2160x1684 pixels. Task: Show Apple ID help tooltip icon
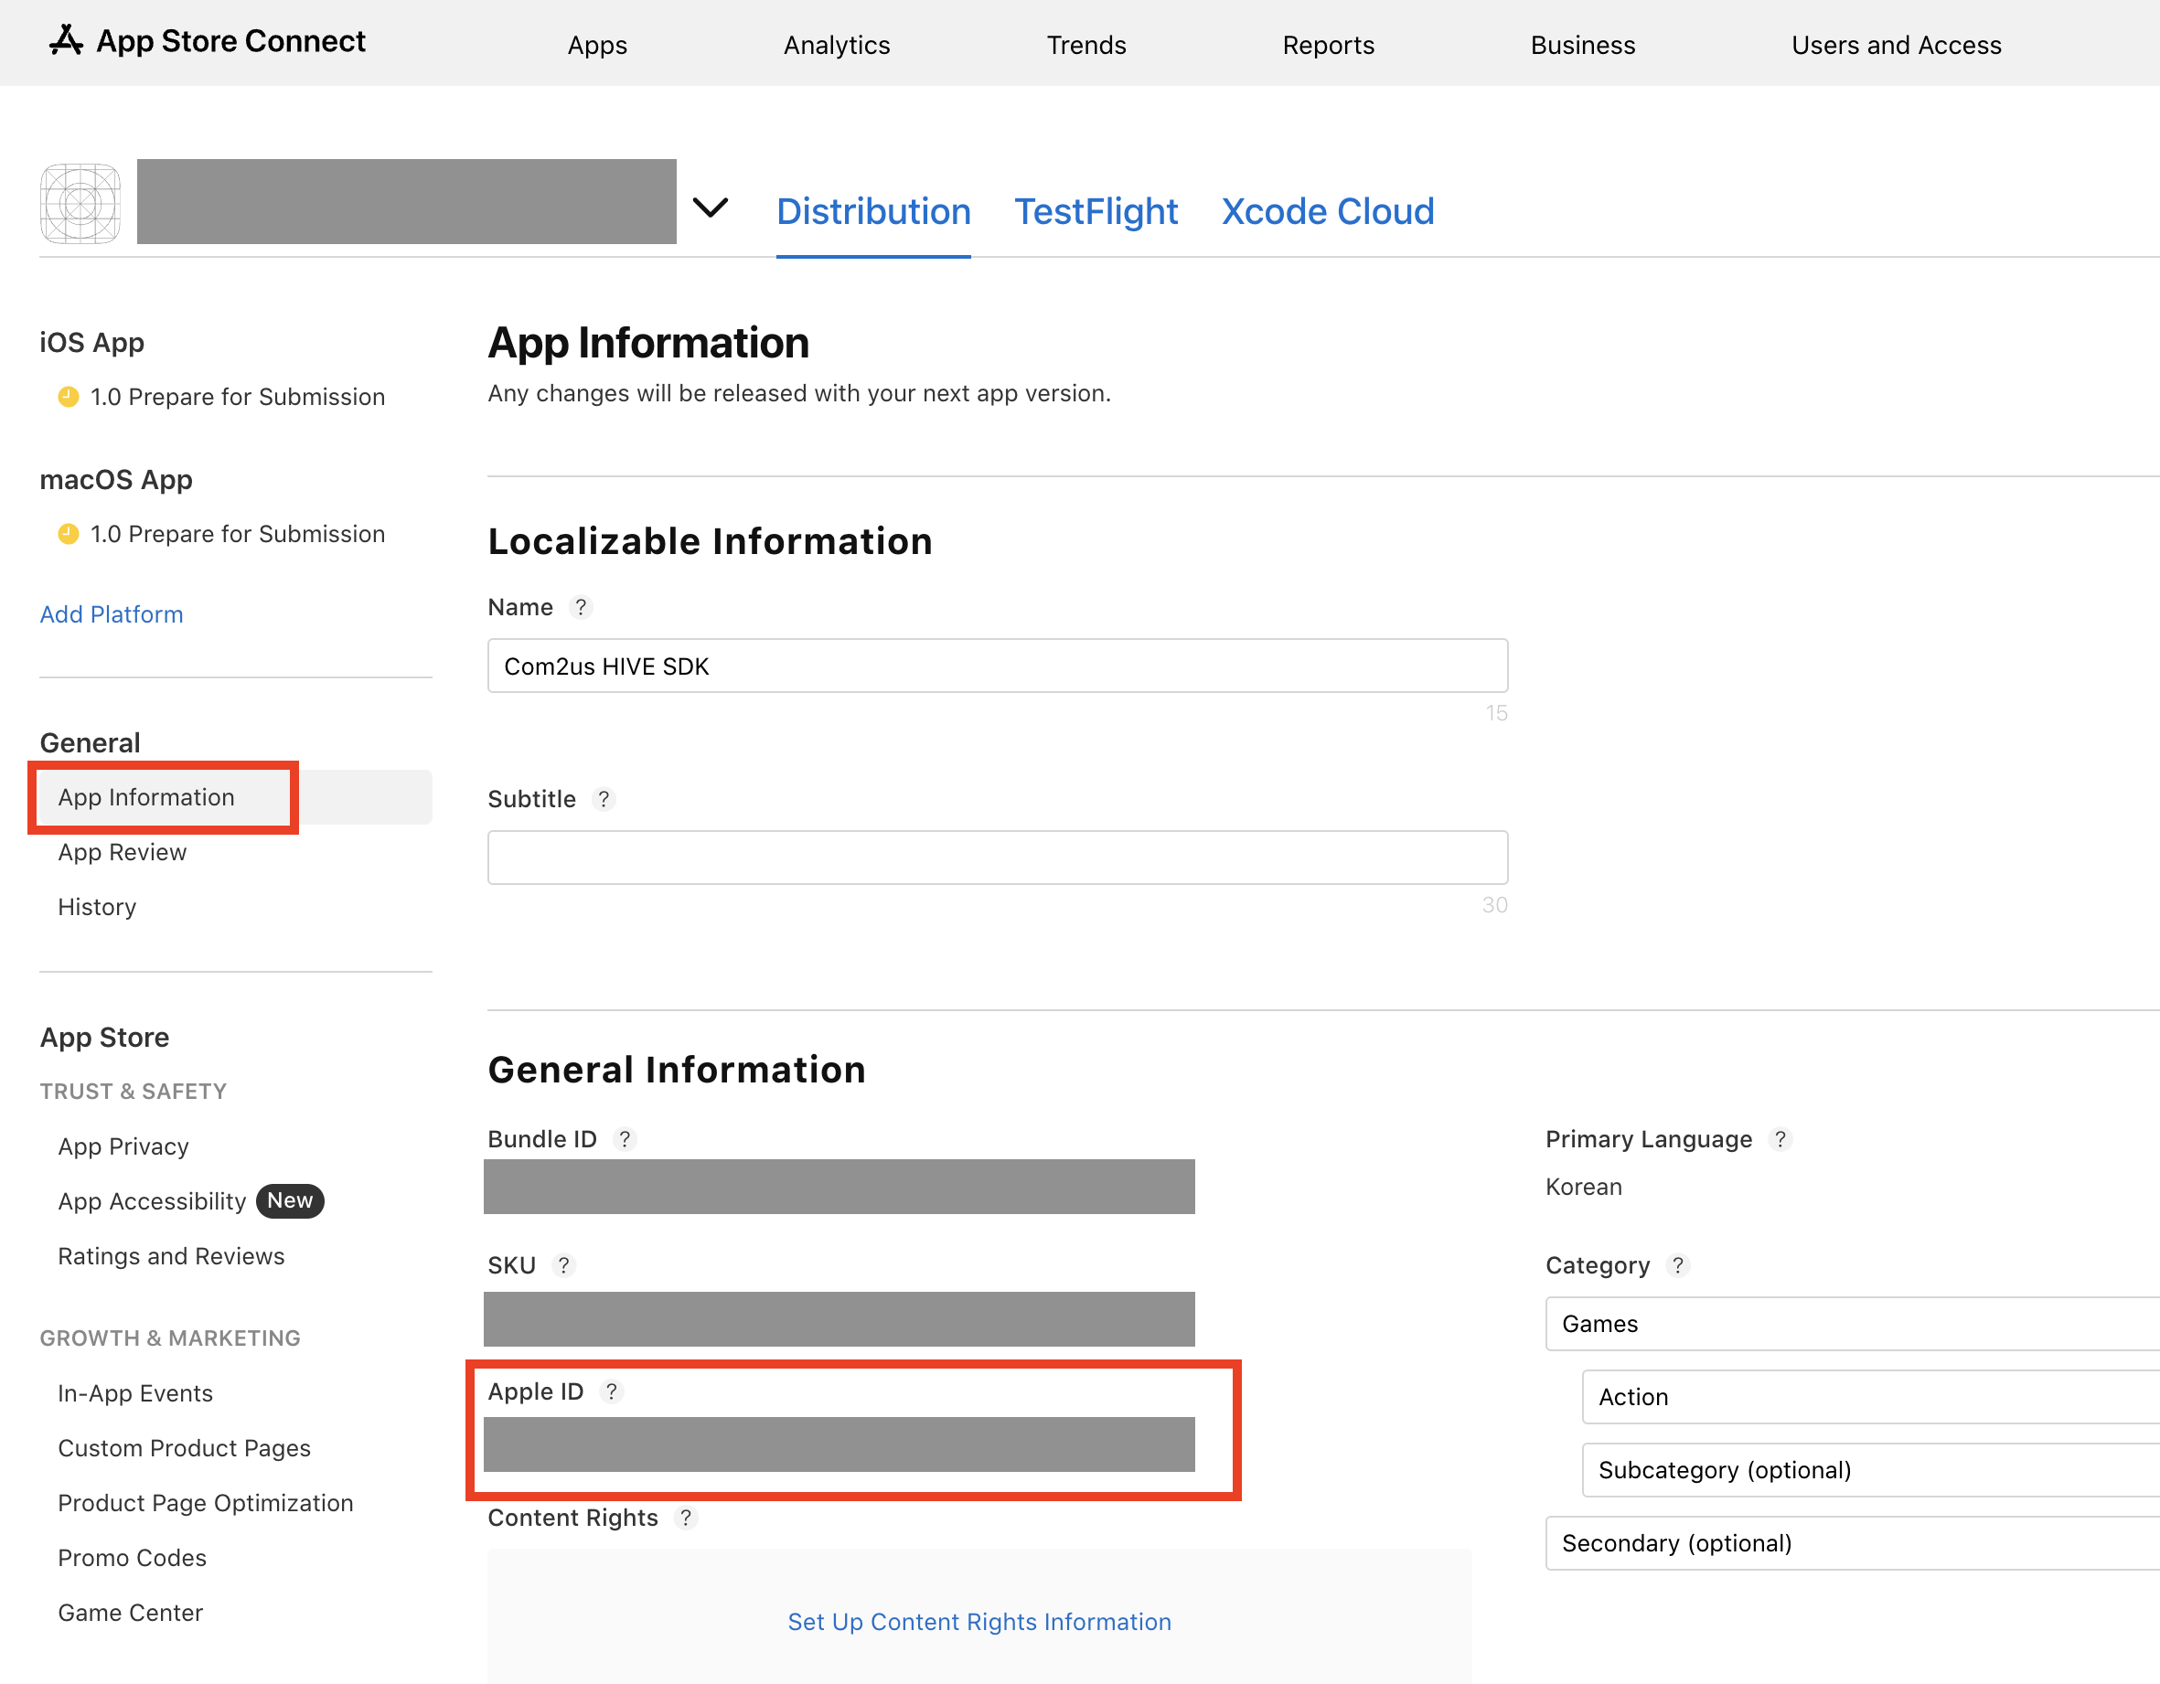(x=611, y=1391)
